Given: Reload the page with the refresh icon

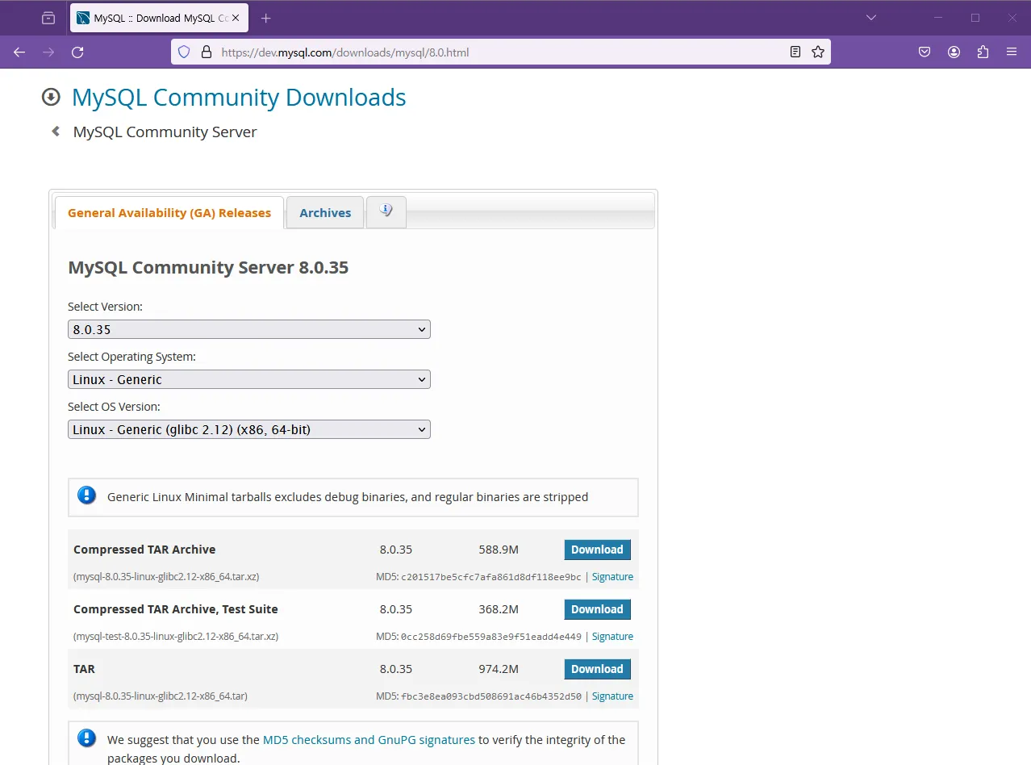Looking at the screenshot, I should pos(77,52).
